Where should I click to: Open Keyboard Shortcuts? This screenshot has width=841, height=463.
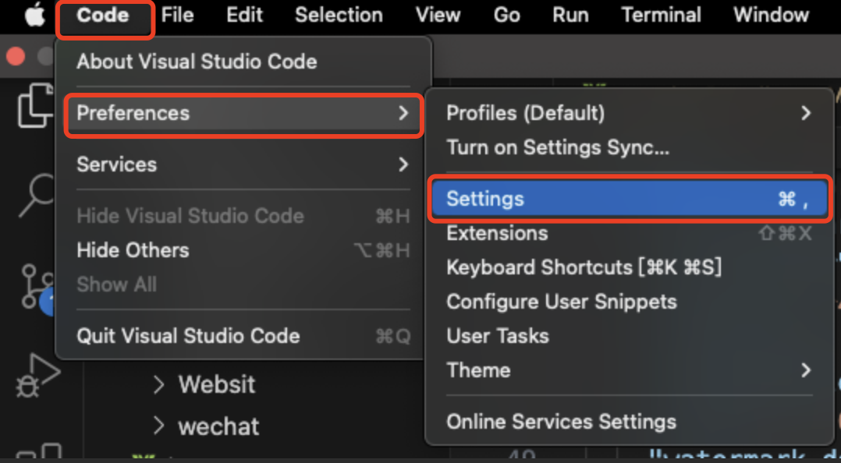tap(629, 267)
